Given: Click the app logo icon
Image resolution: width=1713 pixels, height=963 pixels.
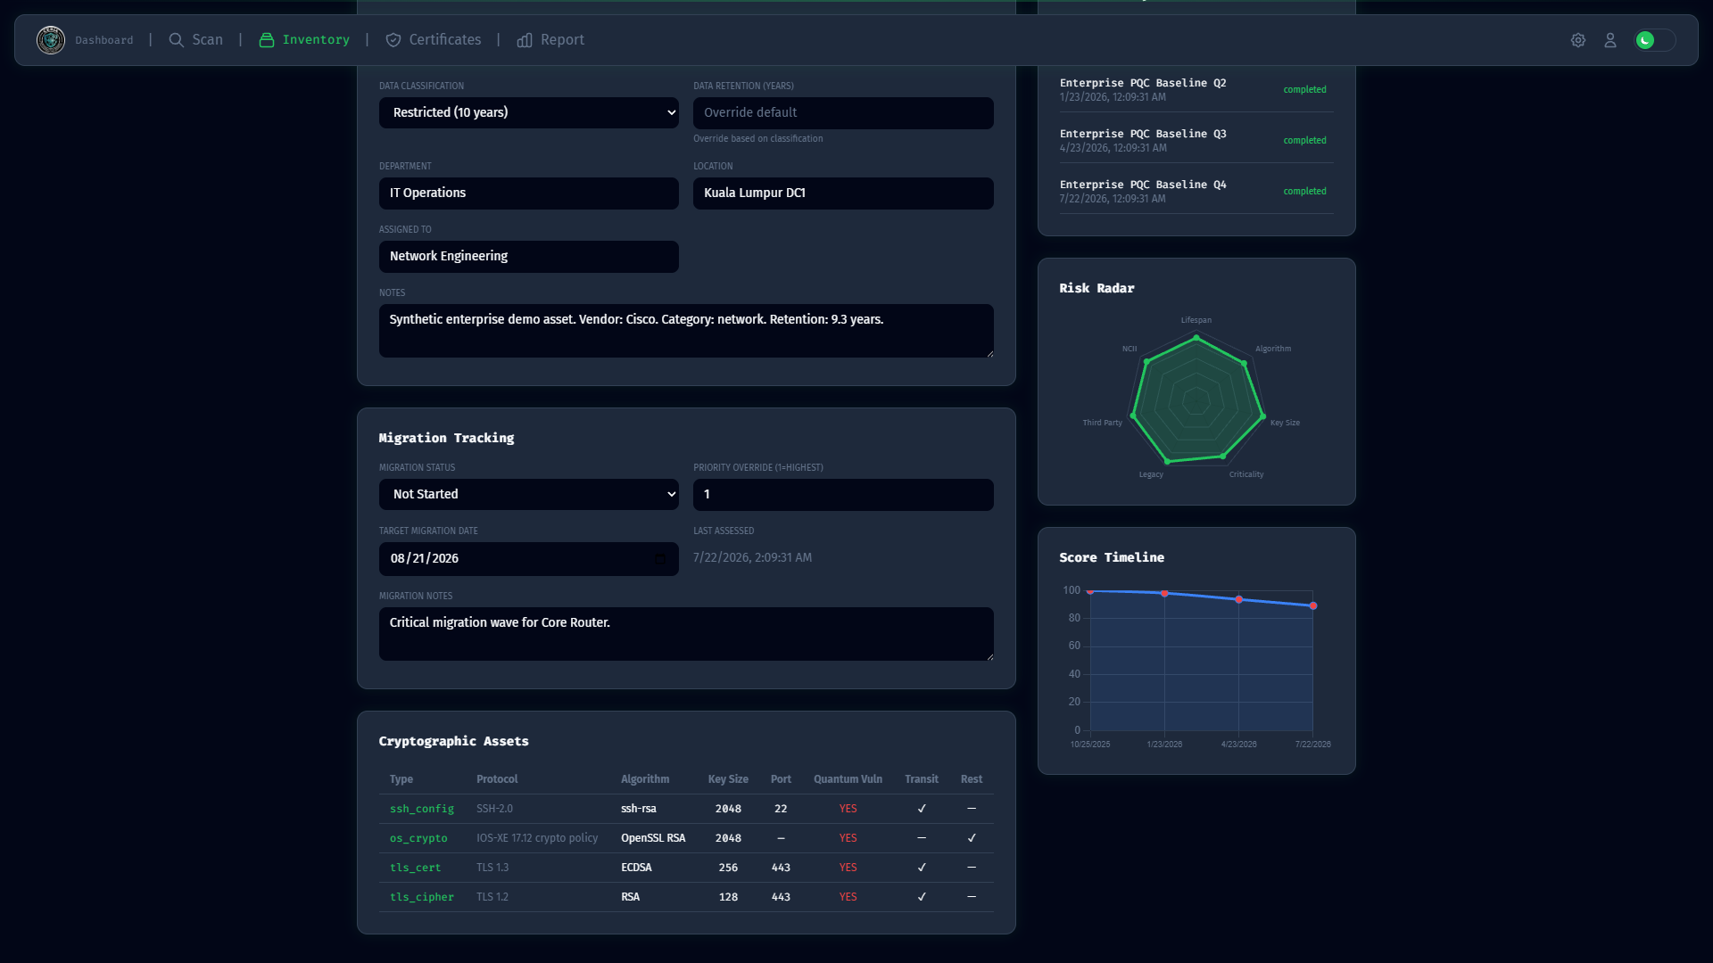Looking at the screenshot, I should click(51, 40).
